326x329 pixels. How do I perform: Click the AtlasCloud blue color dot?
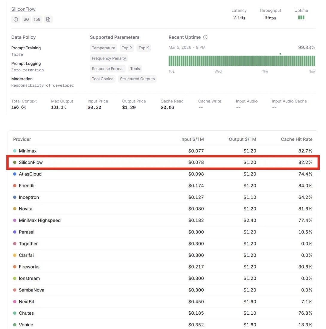[x=15, y=174]
